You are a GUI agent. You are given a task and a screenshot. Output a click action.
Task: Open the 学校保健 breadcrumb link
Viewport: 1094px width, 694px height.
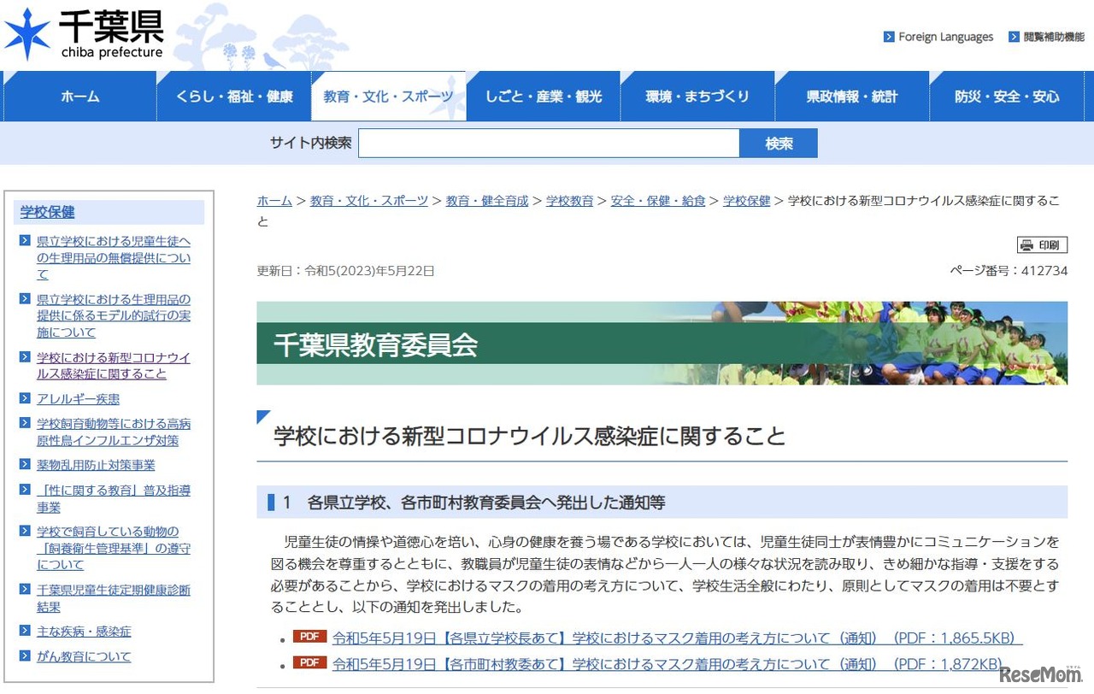(x=746, y=201)
